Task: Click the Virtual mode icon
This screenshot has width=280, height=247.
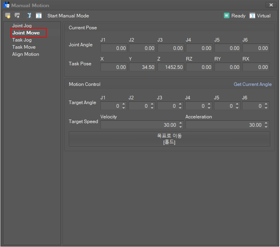Action: 252,16
